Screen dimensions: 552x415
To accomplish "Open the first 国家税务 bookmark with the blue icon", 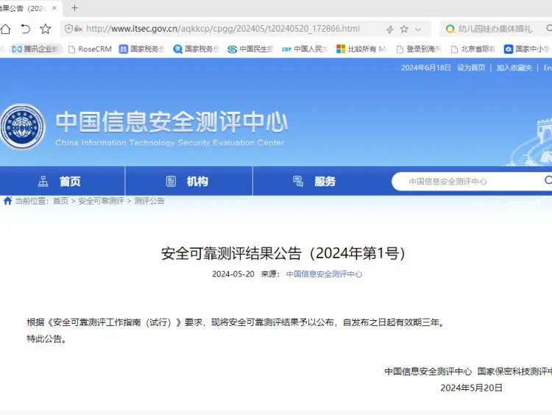I will (x=141, y=49).
